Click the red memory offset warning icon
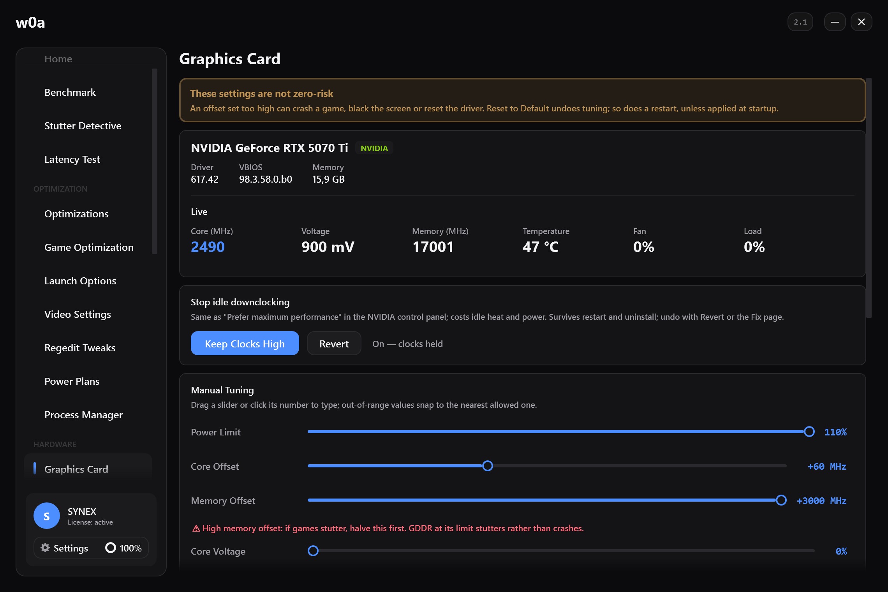 pyautogui.click(x=196, y=529)
